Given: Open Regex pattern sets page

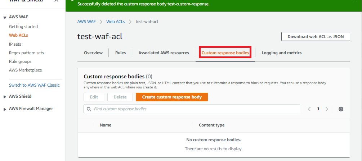Looking at the screenshot, I should [26, 53].
